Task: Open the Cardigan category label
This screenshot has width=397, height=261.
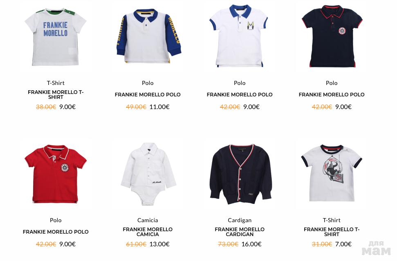Action: [240, 220]
